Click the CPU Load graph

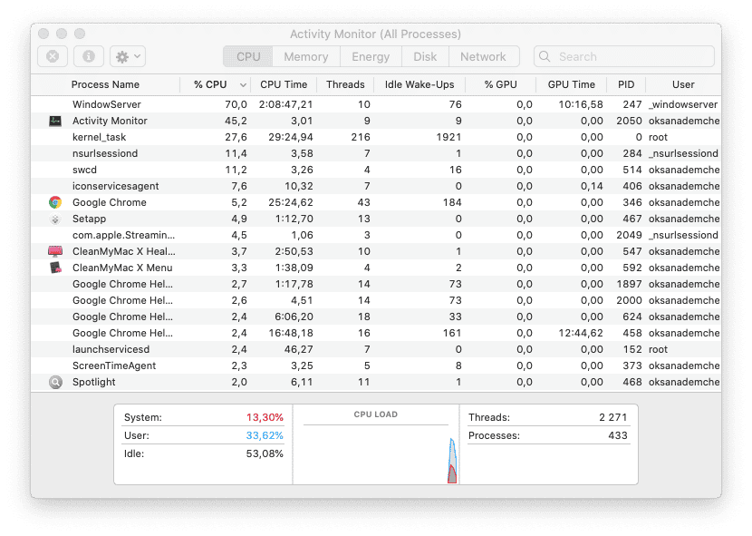pos(376,453)
